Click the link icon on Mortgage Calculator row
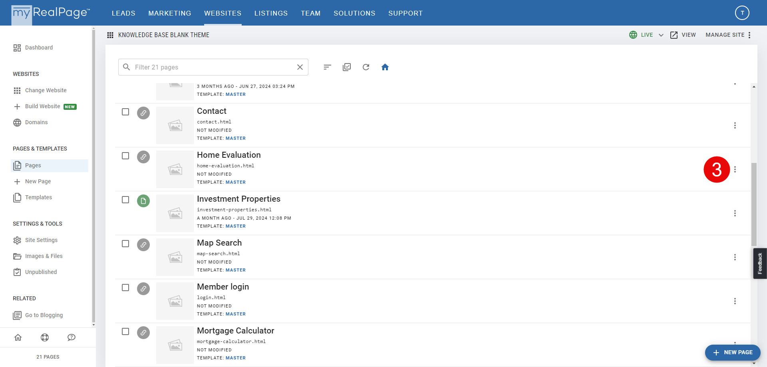 [143, 333]
